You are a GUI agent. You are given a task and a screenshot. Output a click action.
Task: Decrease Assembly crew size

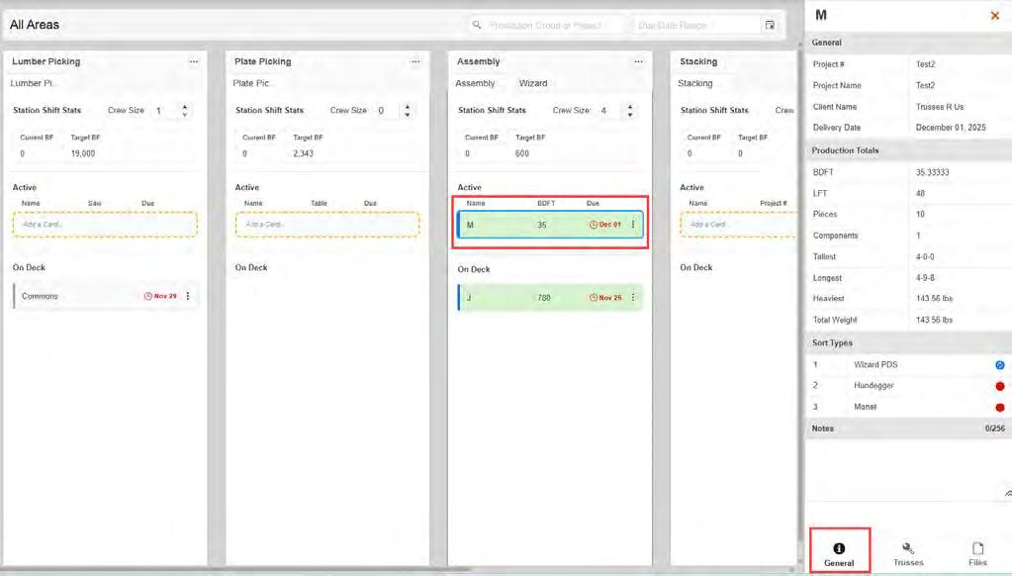630,115
